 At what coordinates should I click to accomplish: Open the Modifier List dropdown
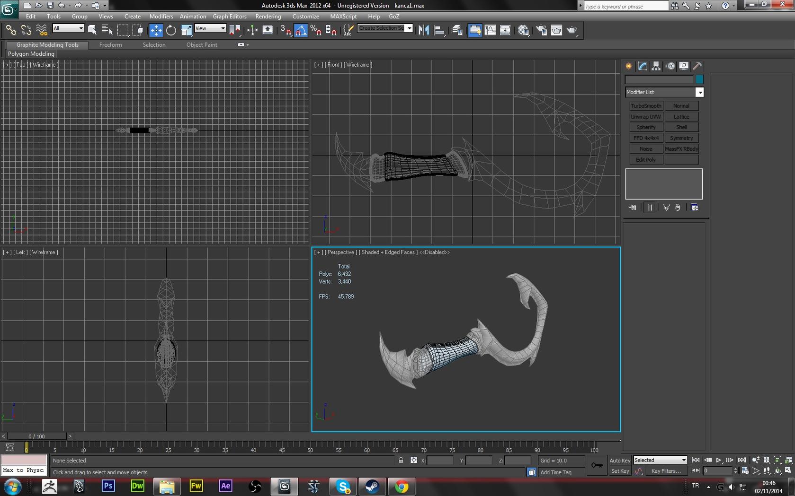tap(664, 92)
